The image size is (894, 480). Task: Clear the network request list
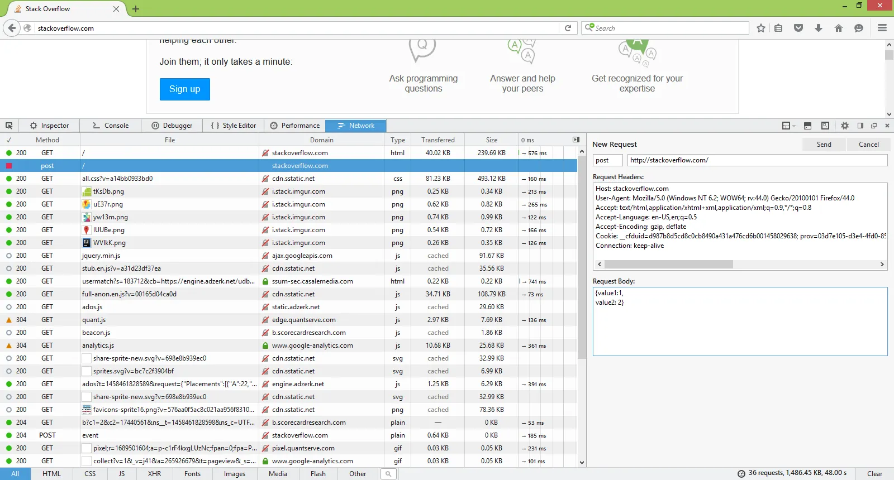coord(874,474)
